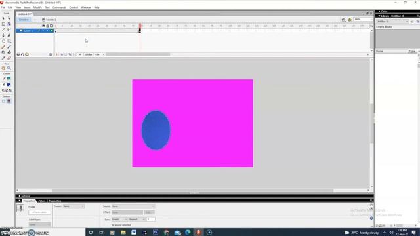Open the Insert menu
This screenshot has width=420, height=236.
[x=27, y=7]
